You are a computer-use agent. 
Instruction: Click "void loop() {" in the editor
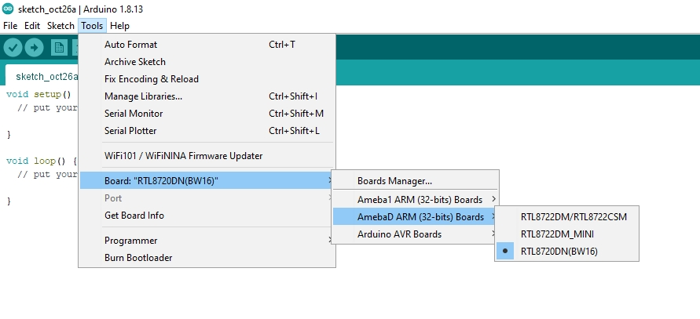(42, 161)
